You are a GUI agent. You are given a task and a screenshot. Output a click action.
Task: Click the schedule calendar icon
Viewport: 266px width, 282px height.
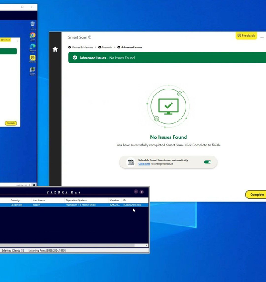point(131,162)
